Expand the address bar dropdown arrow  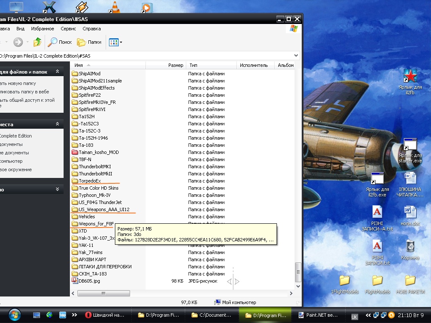296,56
